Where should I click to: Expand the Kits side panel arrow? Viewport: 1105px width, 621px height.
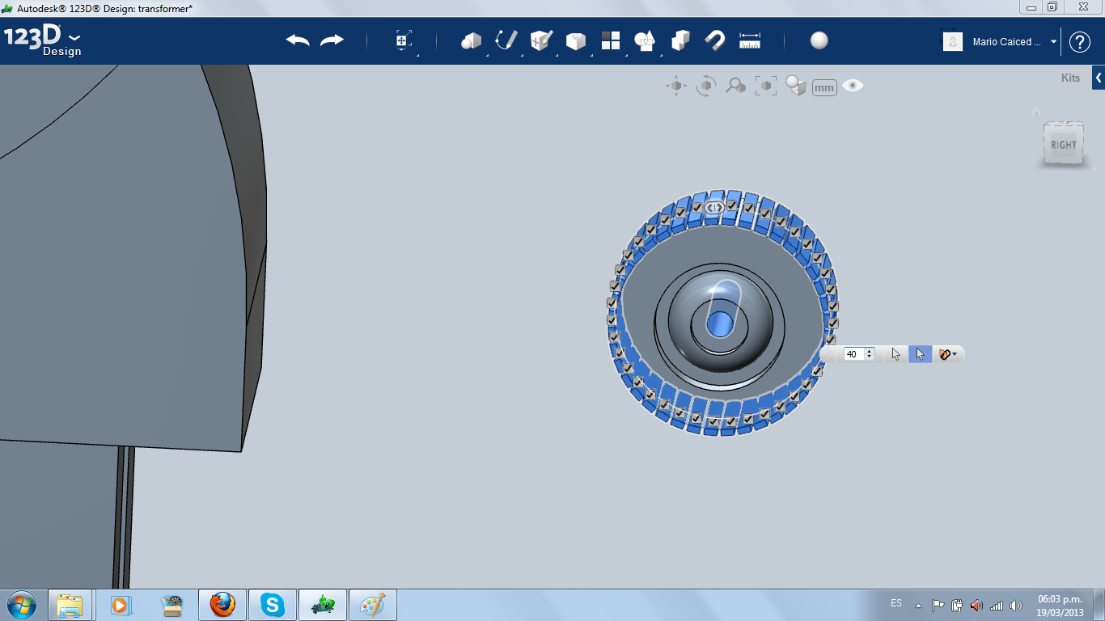[1099, 78]
